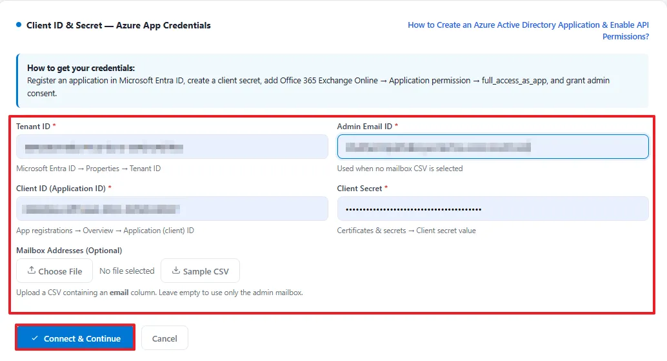Image resolution: width=667 pixels, height=361 pixels.
Task: Click the 'Certificates & secrets → Client secret value' hint
Action: pos(406,231)
